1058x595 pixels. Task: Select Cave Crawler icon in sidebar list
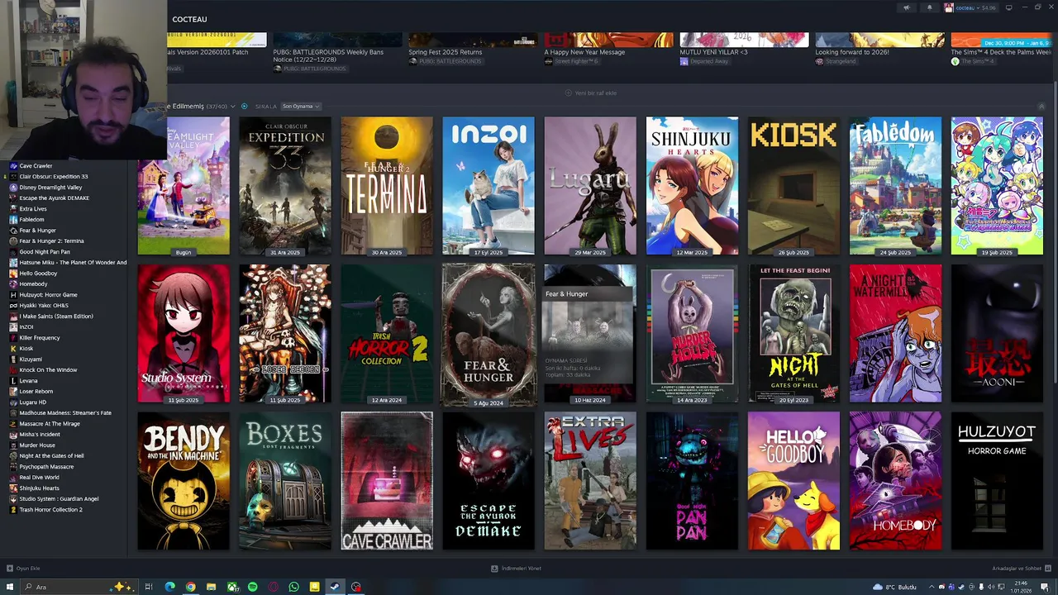coord(13,166)
